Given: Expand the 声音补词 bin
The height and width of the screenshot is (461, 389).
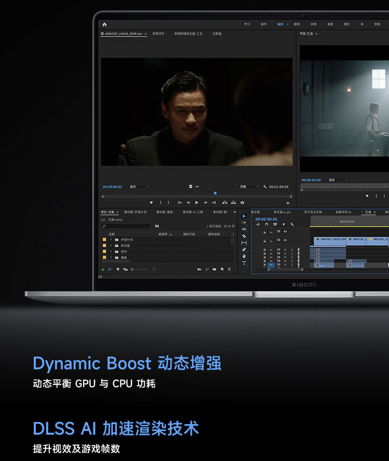Looking at the screenshot, I should (111, 240).
